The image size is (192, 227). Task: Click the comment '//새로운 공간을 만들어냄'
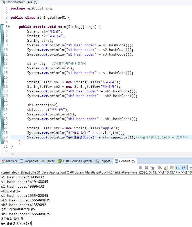(x=69, y=63)
